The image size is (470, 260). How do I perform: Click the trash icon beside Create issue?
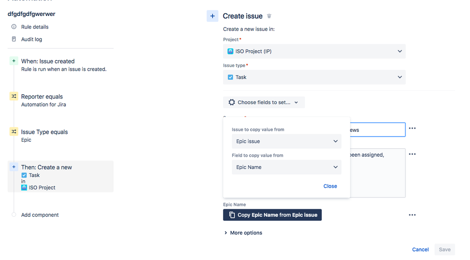(269, 16)
